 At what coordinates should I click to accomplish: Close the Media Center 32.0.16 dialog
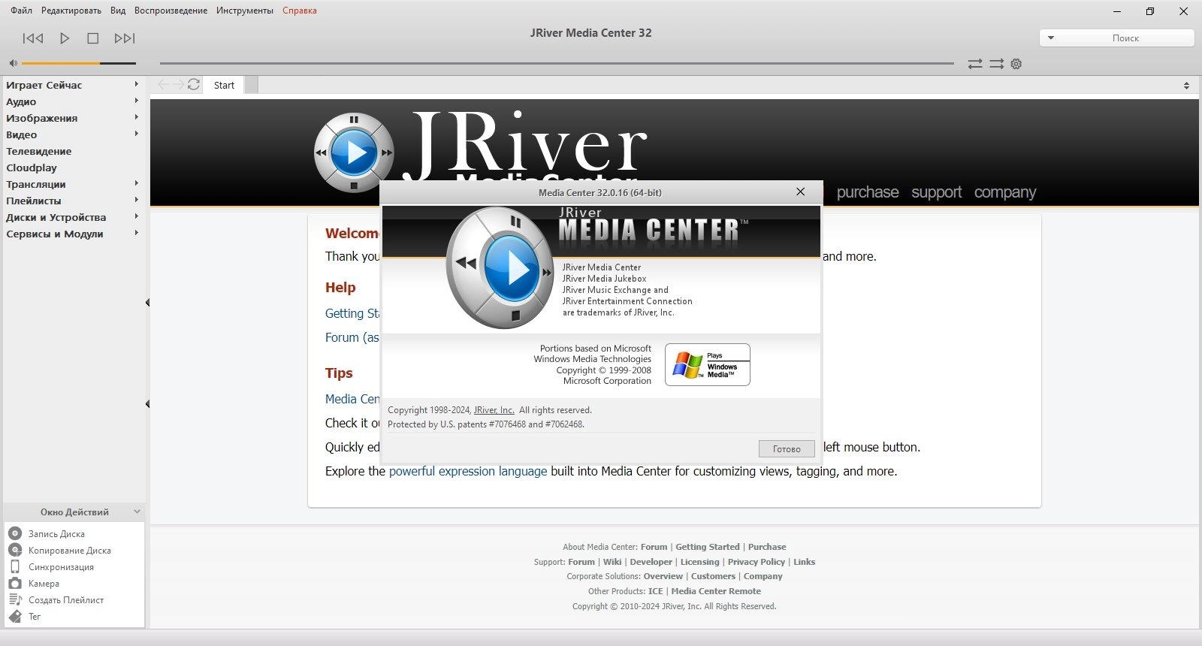801,192
